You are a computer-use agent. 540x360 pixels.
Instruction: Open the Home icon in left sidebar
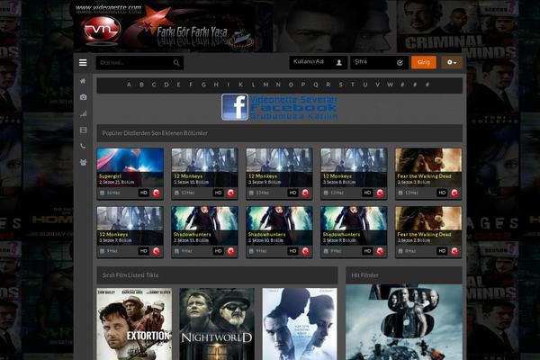[83, 81]
